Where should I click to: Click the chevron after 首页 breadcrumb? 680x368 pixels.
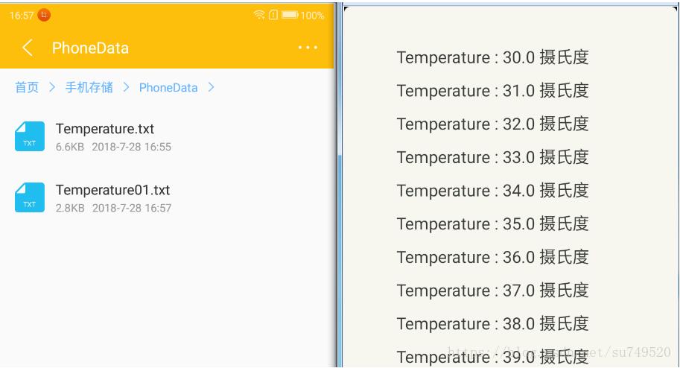click(x=52, y=88)
